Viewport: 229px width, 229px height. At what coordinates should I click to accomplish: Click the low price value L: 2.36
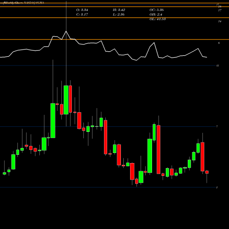(119, 15)
